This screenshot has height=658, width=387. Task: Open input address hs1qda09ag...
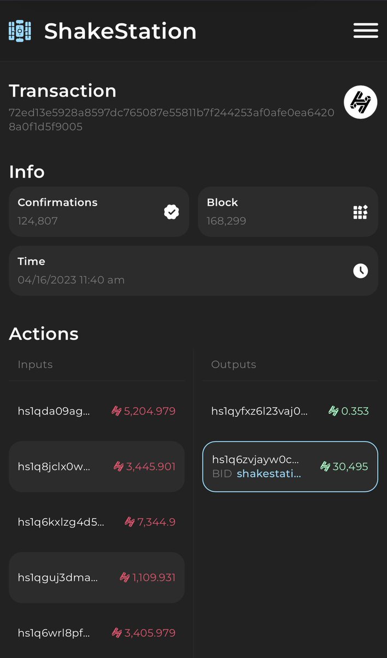tap(54, 411)
